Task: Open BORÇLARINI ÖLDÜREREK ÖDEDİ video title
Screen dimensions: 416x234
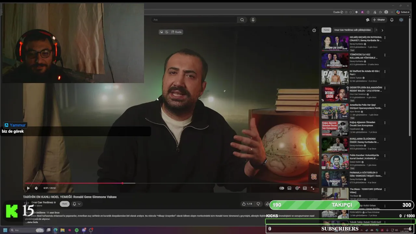Action: pyautogui.click(x=364, y=140)
